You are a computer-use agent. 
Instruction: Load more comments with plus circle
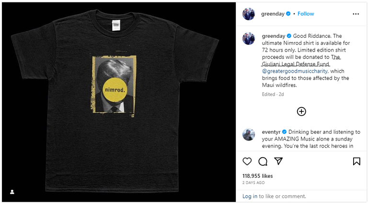coord(301,111)
